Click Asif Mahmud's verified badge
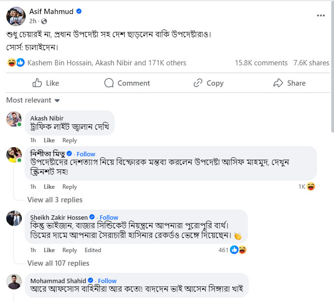The image size is (334, 302). [79, 11]
